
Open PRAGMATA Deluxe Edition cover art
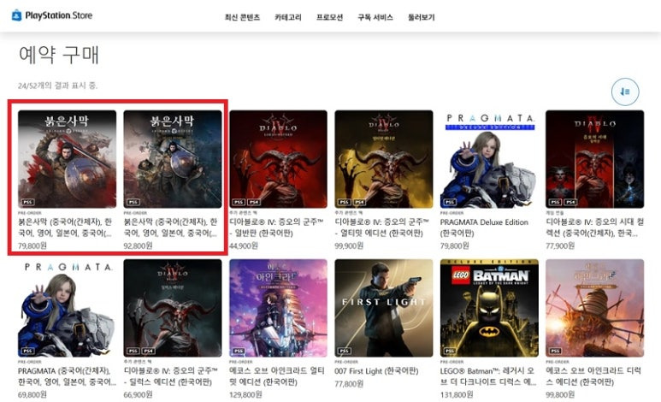pos(489,159)
